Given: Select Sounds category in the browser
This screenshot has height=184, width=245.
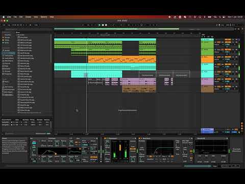Looking at the screenshot, I should tap(7, 51).
